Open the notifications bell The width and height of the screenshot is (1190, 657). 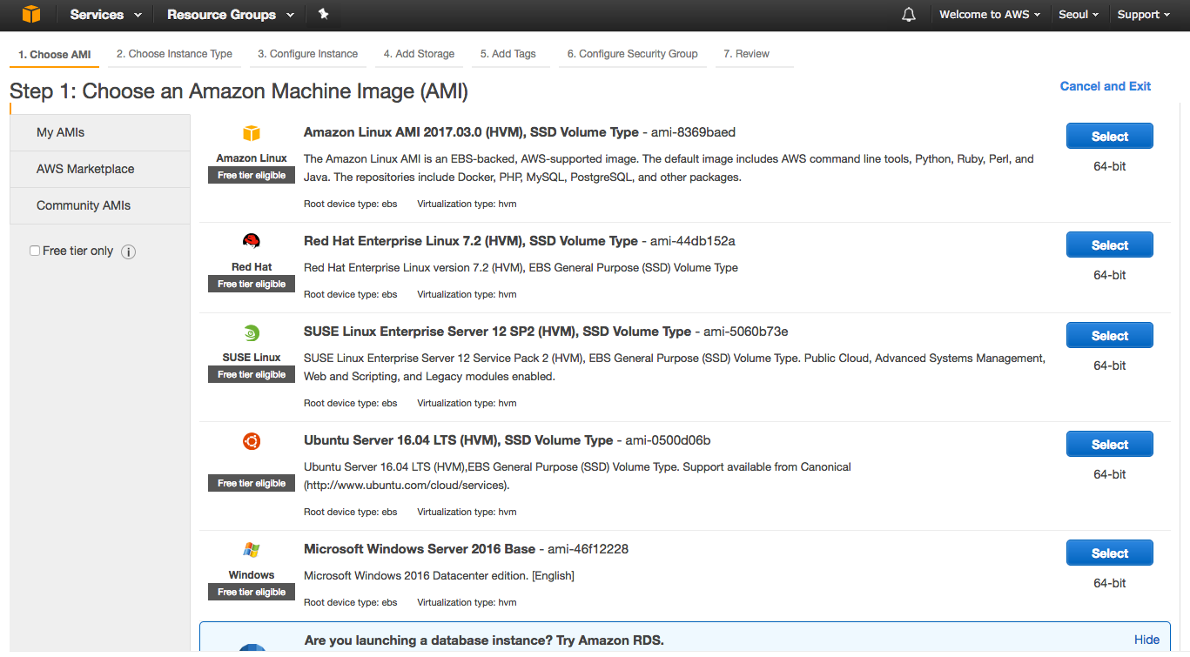click(909, 15)
